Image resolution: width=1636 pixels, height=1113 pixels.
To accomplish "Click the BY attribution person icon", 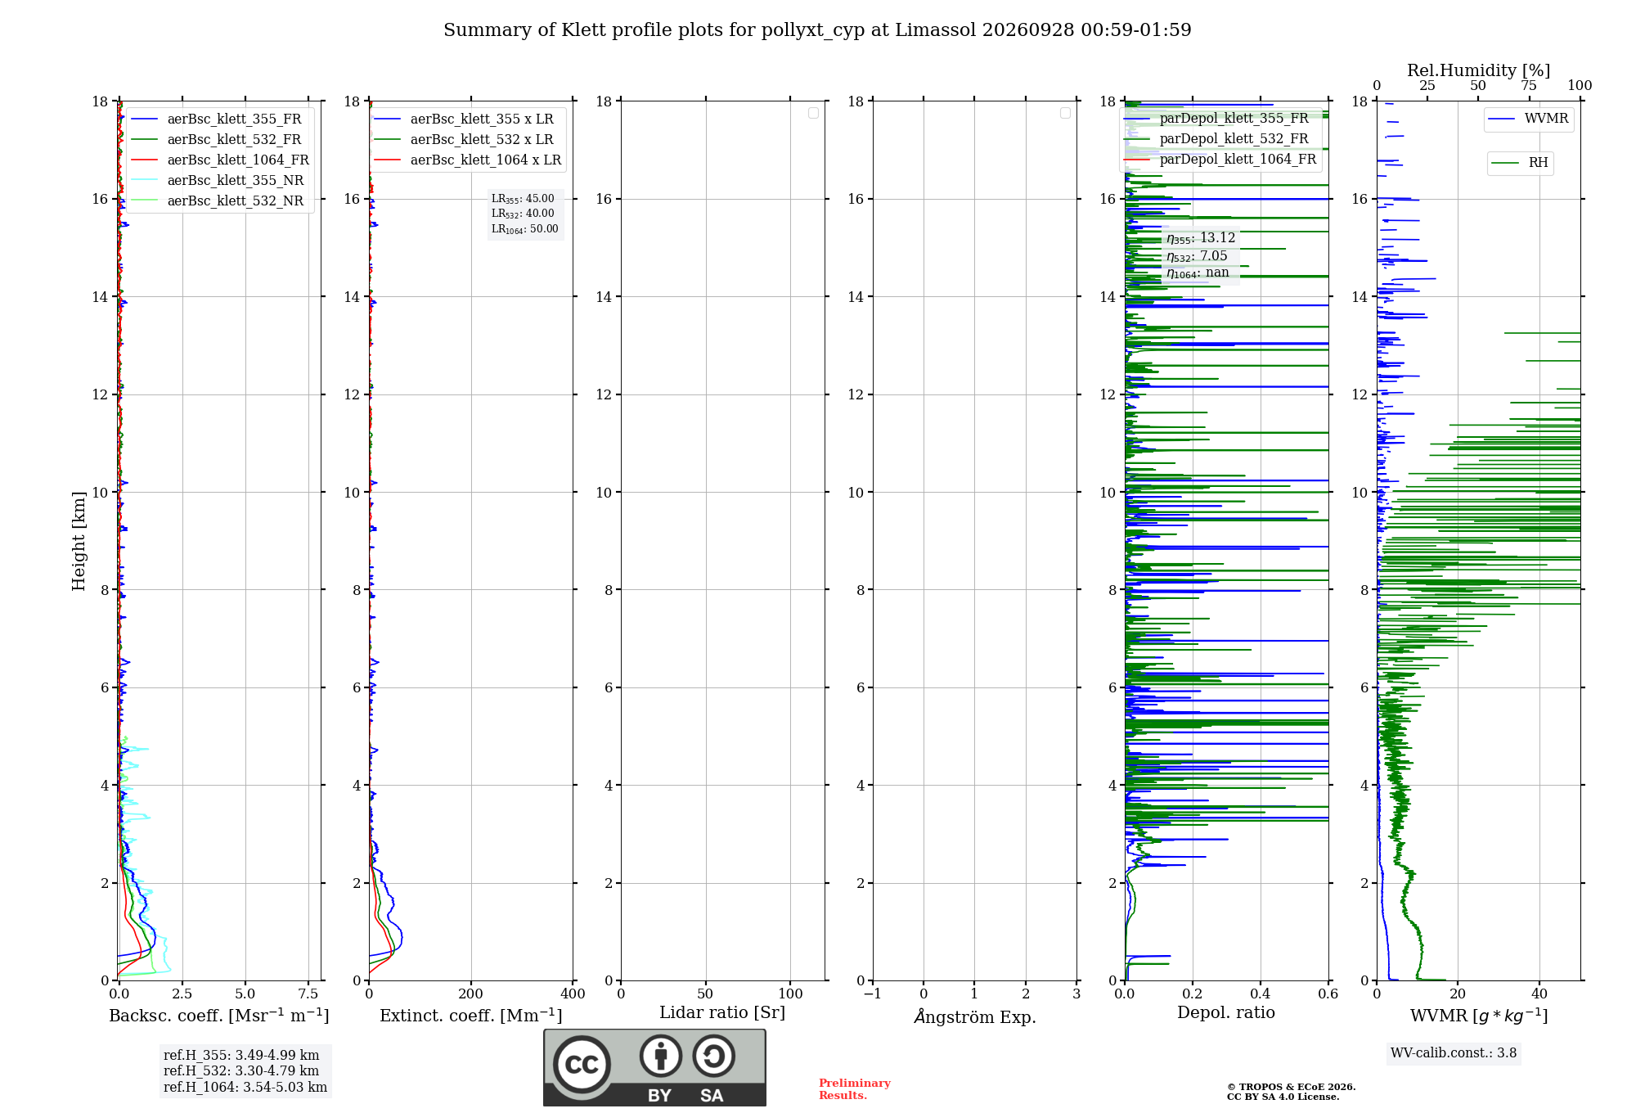I will tap(661, 1056).
